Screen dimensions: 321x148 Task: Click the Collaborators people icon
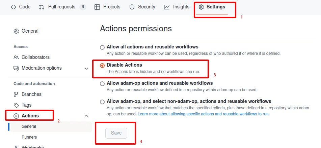click(16, 58)
